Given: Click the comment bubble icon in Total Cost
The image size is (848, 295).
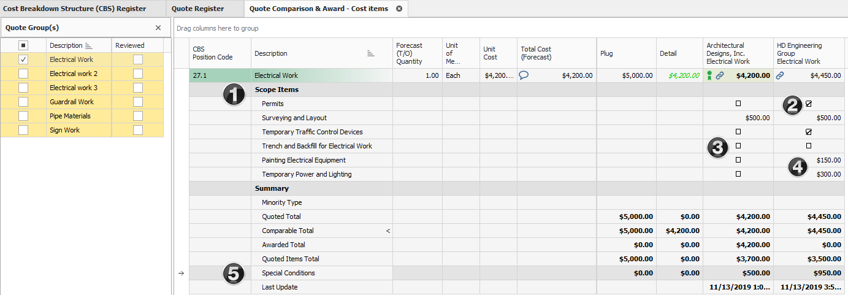Looking at the screenshot, I should pyautogui.click(x=524, y=75).
